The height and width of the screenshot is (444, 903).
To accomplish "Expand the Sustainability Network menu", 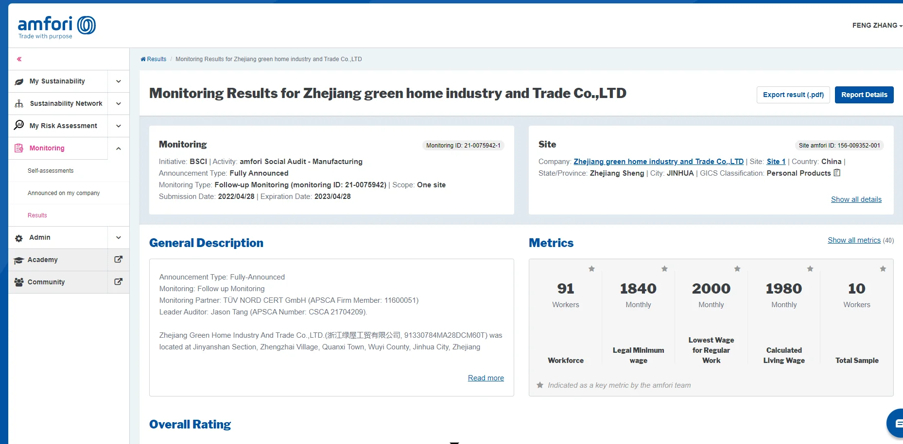I will (119, 104).
